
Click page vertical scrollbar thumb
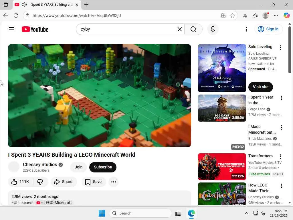(290, 50)
